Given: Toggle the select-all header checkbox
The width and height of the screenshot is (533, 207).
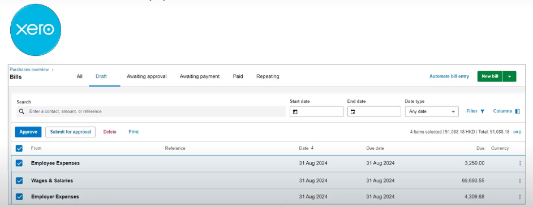Looking at the screenshot, I should click(x=19, y=148).
